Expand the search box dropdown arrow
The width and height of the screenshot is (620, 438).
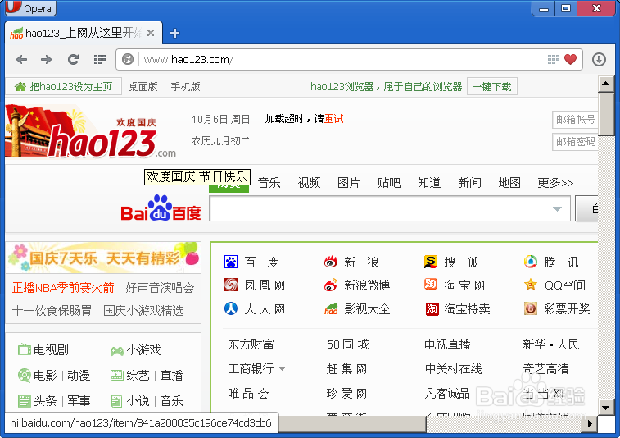(557, 208)
